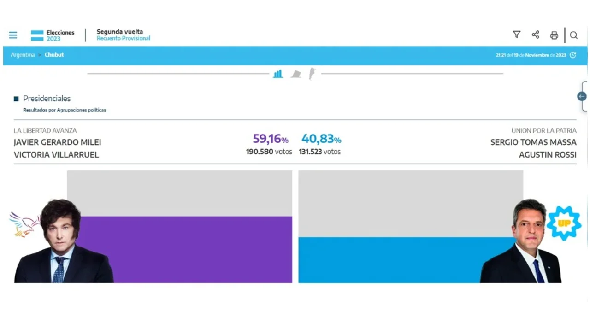The width and height of the screenshot is (590, 317).
Task: Click Javier Milei's photo
Action: point(63,241)
